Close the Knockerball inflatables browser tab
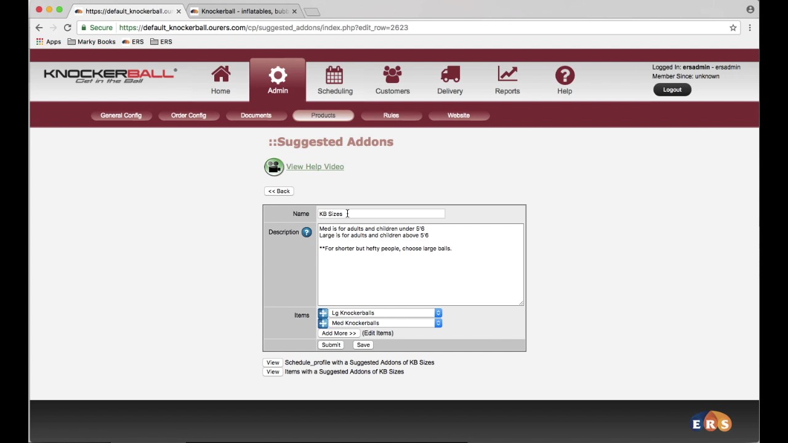The width and height of the screenshot is (788, 443). tap(294, 11)
